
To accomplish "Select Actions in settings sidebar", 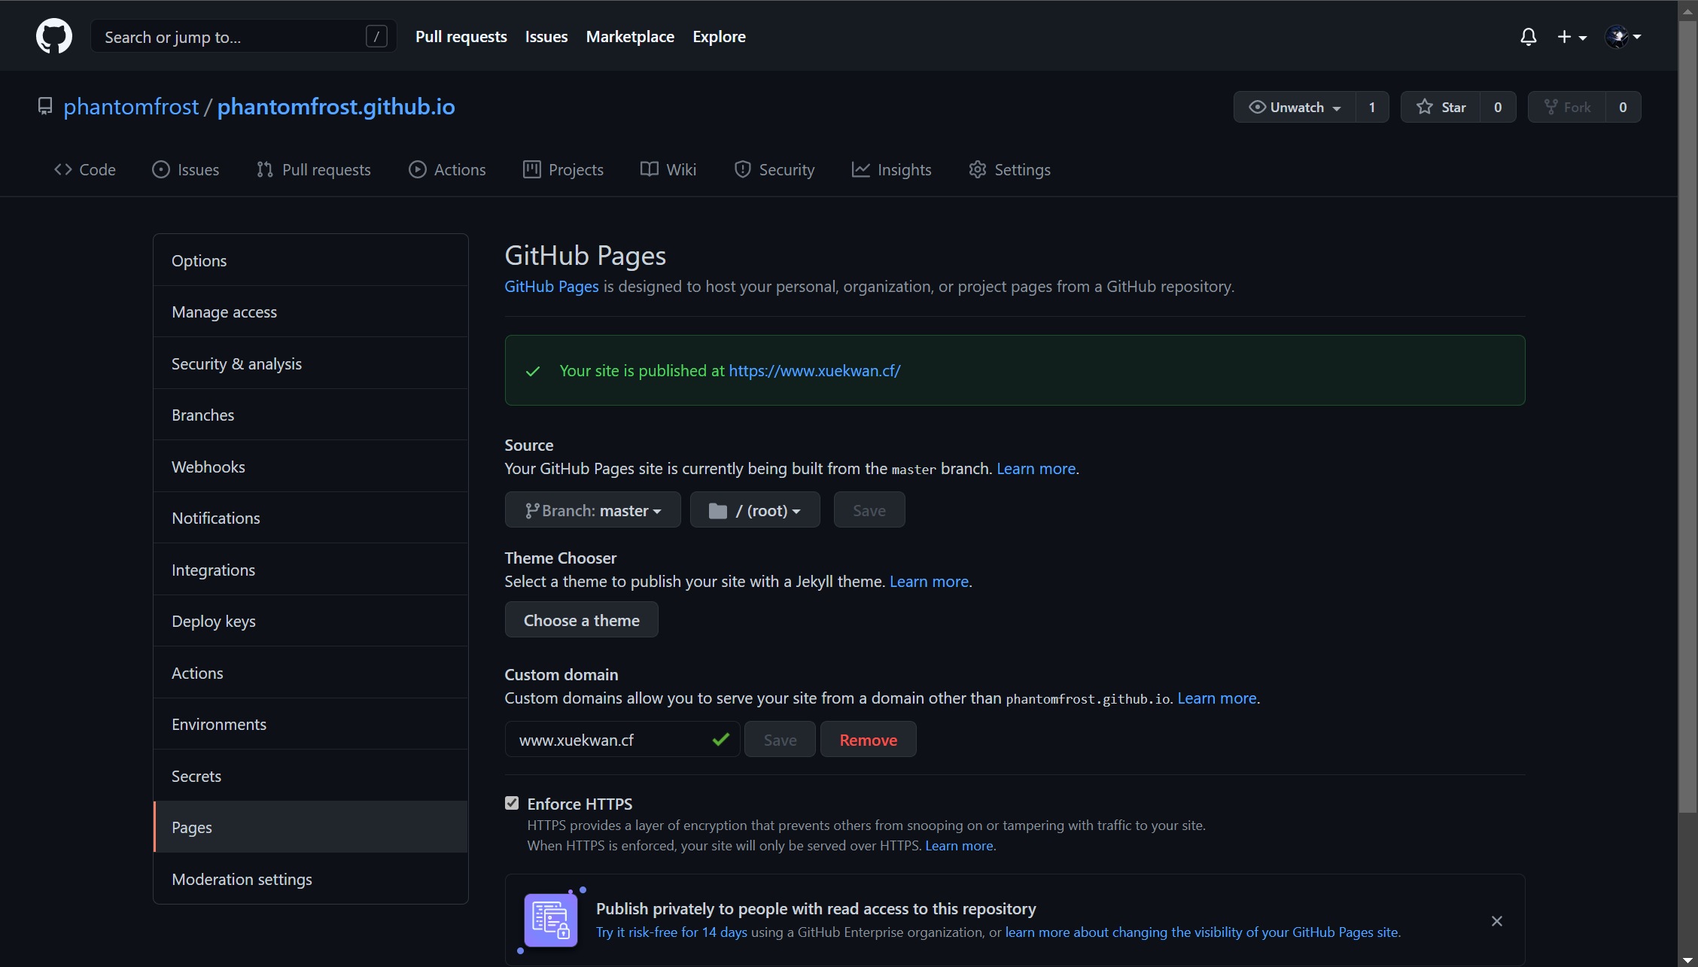I will pos(311,673).
